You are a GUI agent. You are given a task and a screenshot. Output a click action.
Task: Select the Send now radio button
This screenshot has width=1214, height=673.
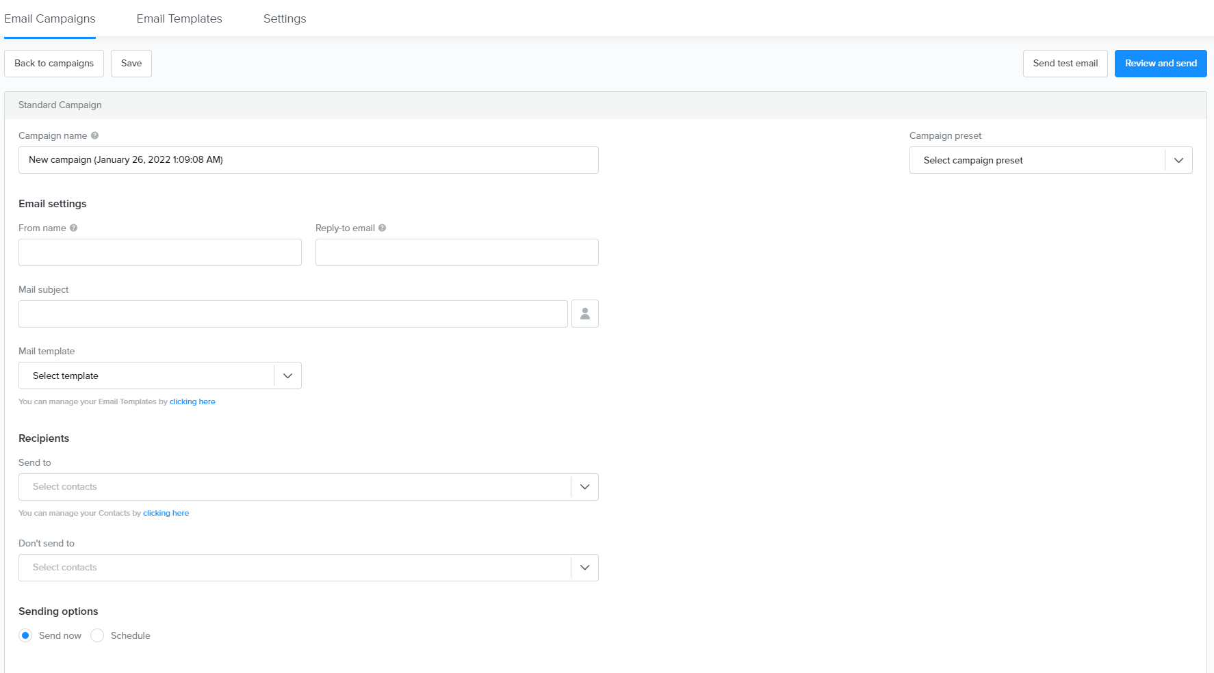pyautogui.click(x=25, y=635)
